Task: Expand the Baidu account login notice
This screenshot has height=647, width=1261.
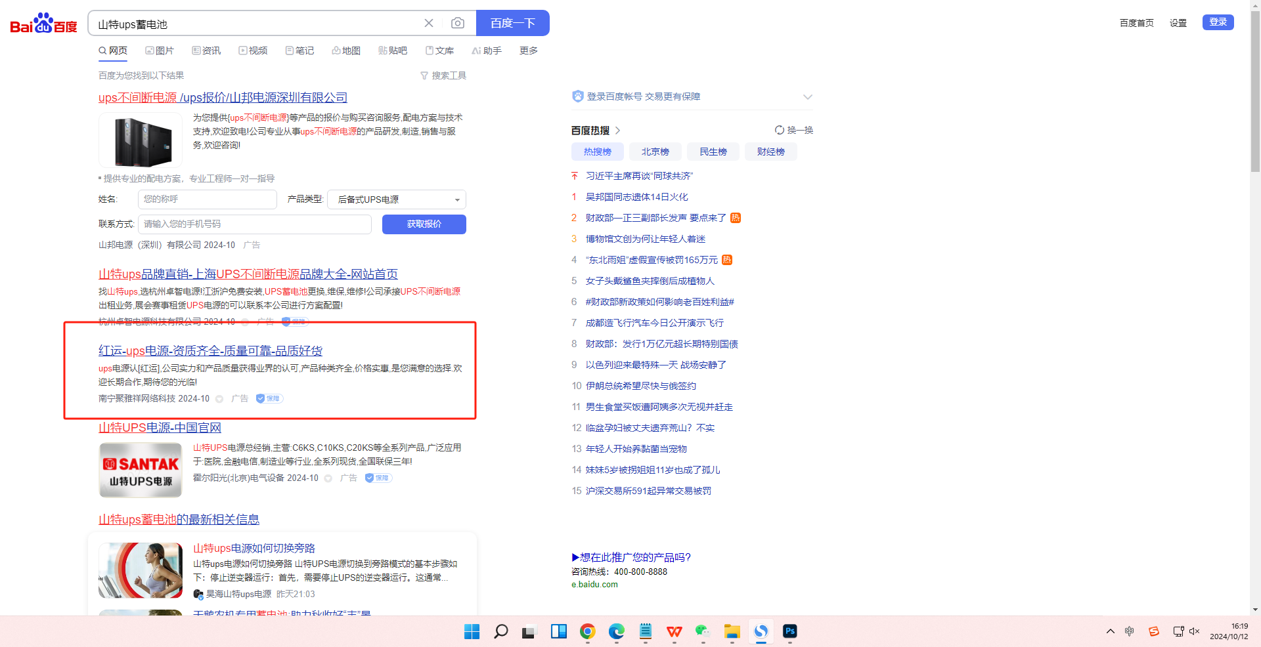Action: (x=807, y=97)
